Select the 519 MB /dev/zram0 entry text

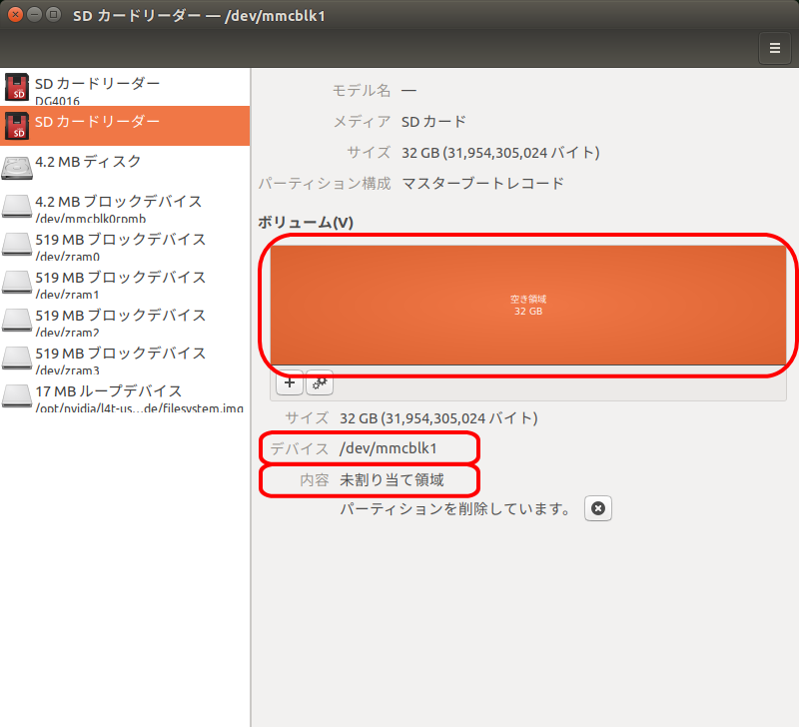pos(120,240)
